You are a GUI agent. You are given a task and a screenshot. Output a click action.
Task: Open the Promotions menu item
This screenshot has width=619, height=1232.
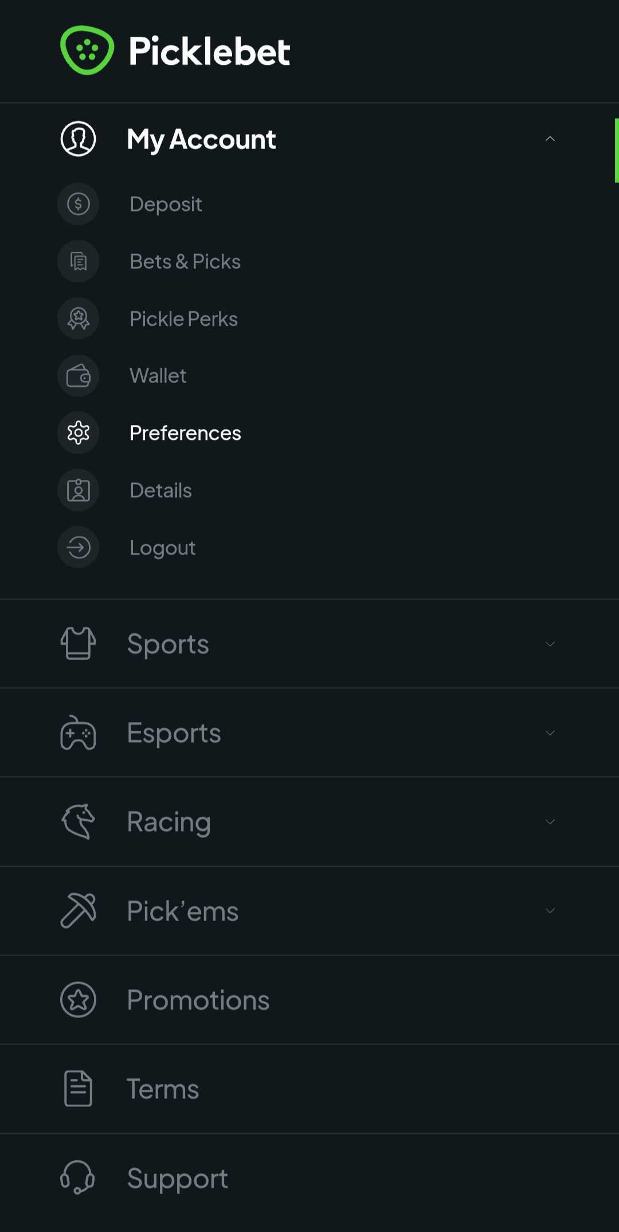198,1000
